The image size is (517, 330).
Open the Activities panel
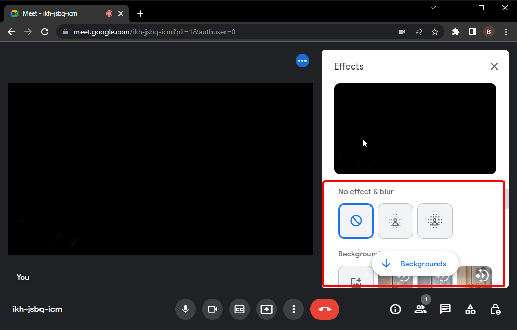pos(470,309)
